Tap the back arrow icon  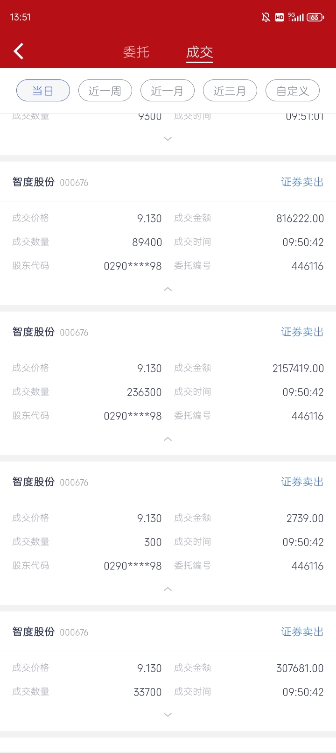pos(19,51)
